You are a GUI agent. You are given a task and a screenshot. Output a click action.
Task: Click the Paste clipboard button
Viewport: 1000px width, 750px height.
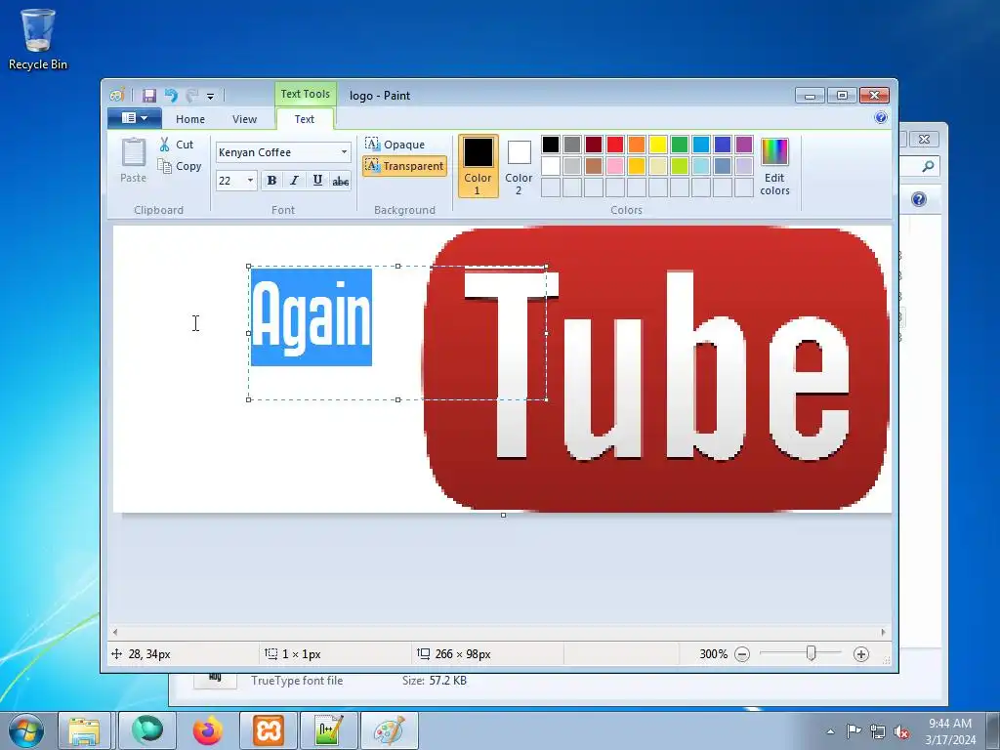click(x=133, y=161)
